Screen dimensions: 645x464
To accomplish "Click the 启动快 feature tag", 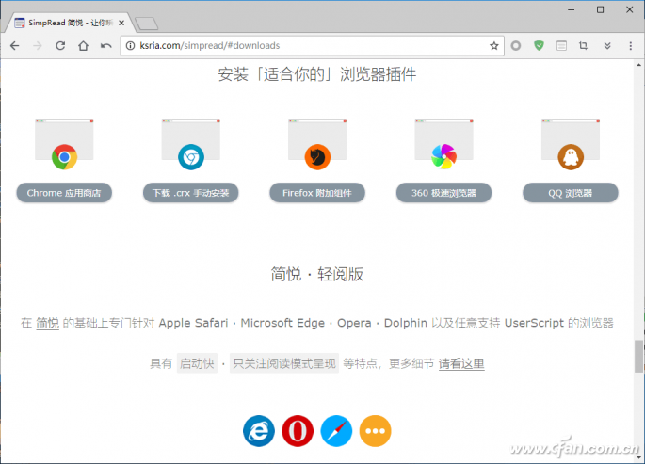I will [197, 363].
